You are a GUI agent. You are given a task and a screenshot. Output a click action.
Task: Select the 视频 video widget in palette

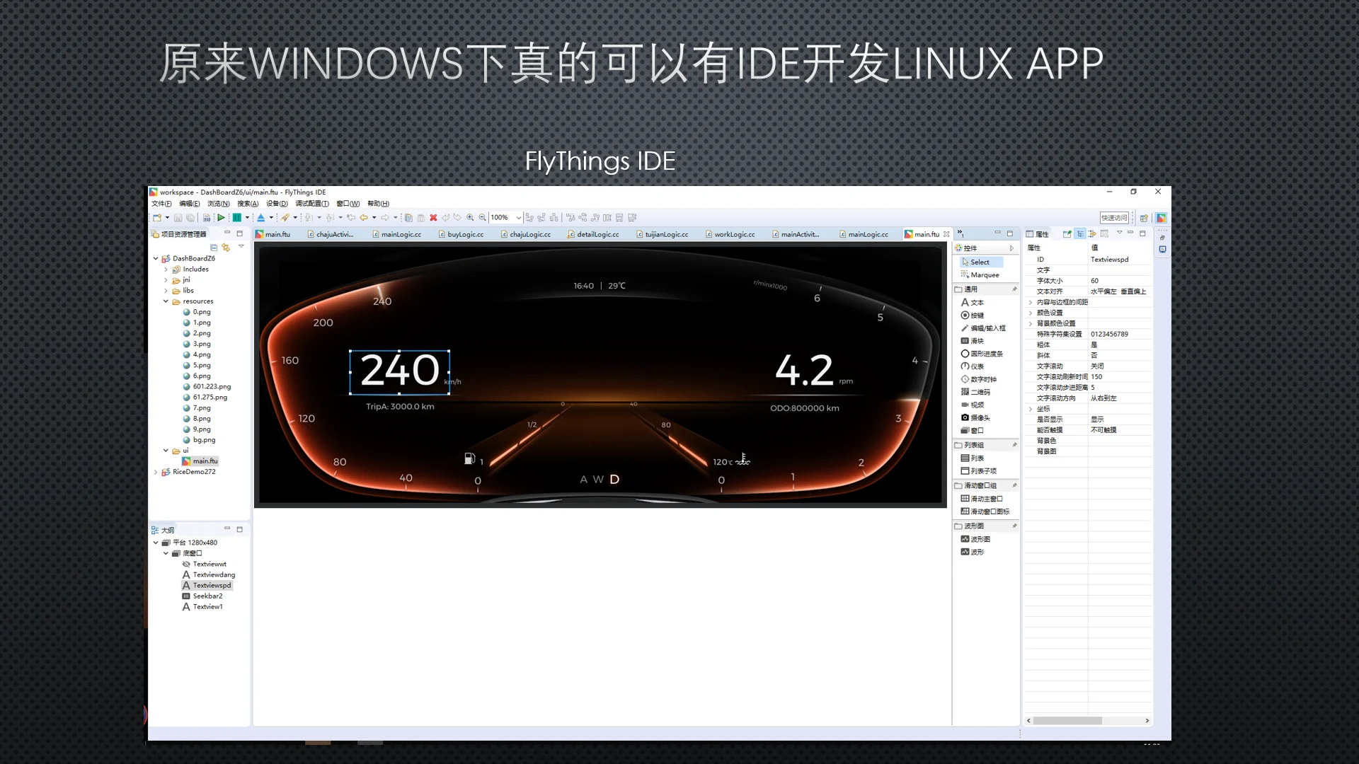(973, 405)
